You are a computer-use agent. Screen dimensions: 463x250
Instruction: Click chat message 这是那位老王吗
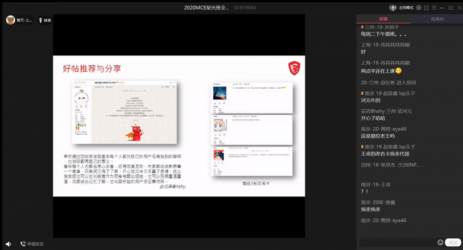click(377, 136)
